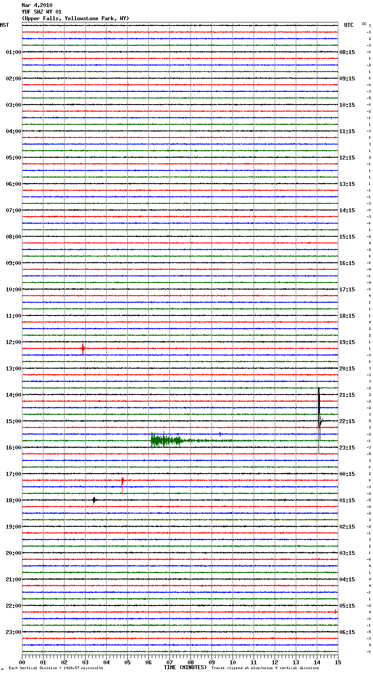Click the '06:15' UTC time label
This screenshot has width=373, height=674.
(347, 632)
